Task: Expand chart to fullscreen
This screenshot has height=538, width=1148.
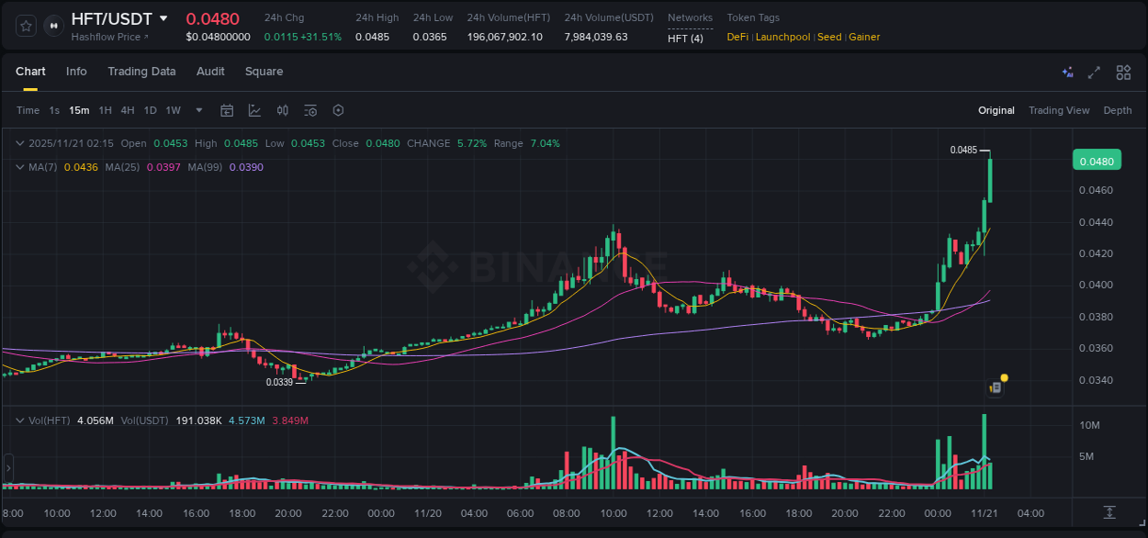Action: (1094, 73)
